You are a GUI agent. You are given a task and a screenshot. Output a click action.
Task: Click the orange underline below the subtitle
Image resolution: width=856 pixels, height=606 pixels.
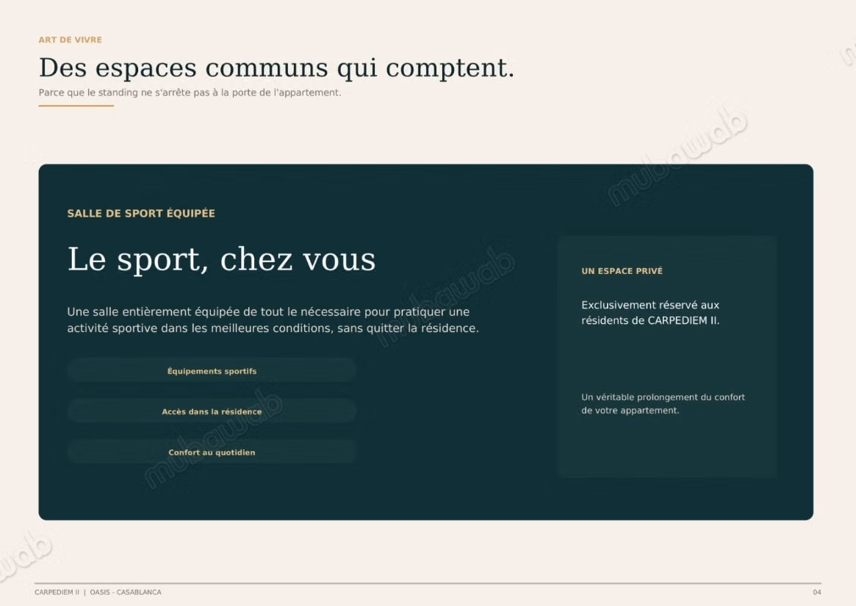click(x=76, y=105)
